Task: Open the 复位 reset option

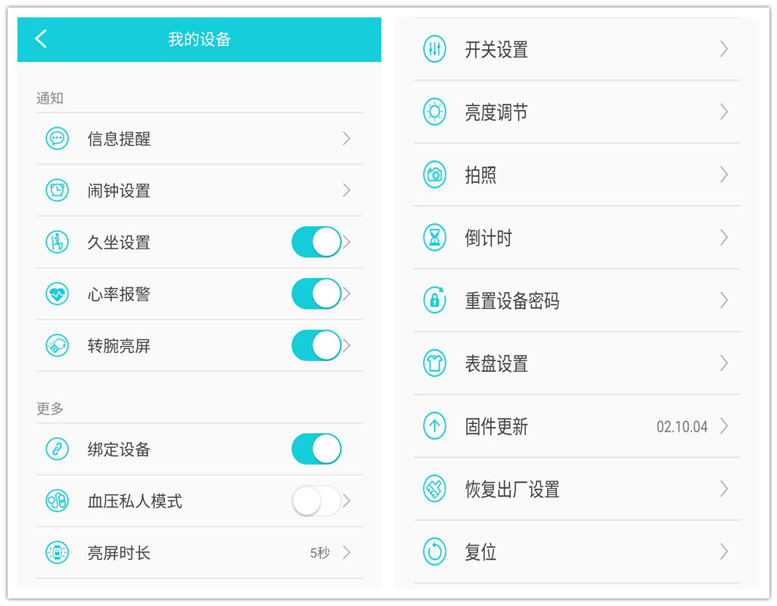Action: 481,552
